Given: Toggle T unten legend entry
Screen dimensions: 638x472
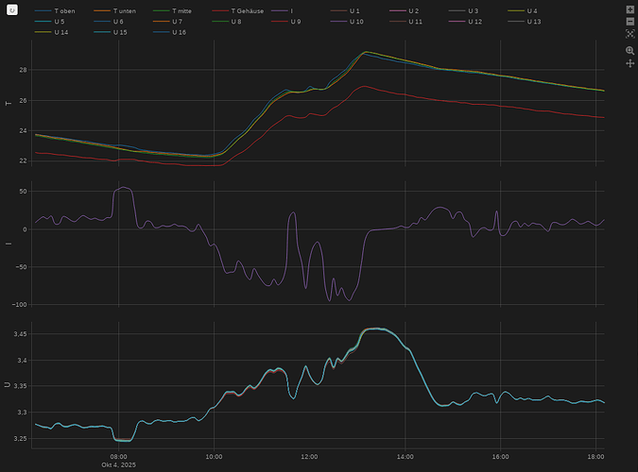Looking at the screenshot, I should pos(124,10).
